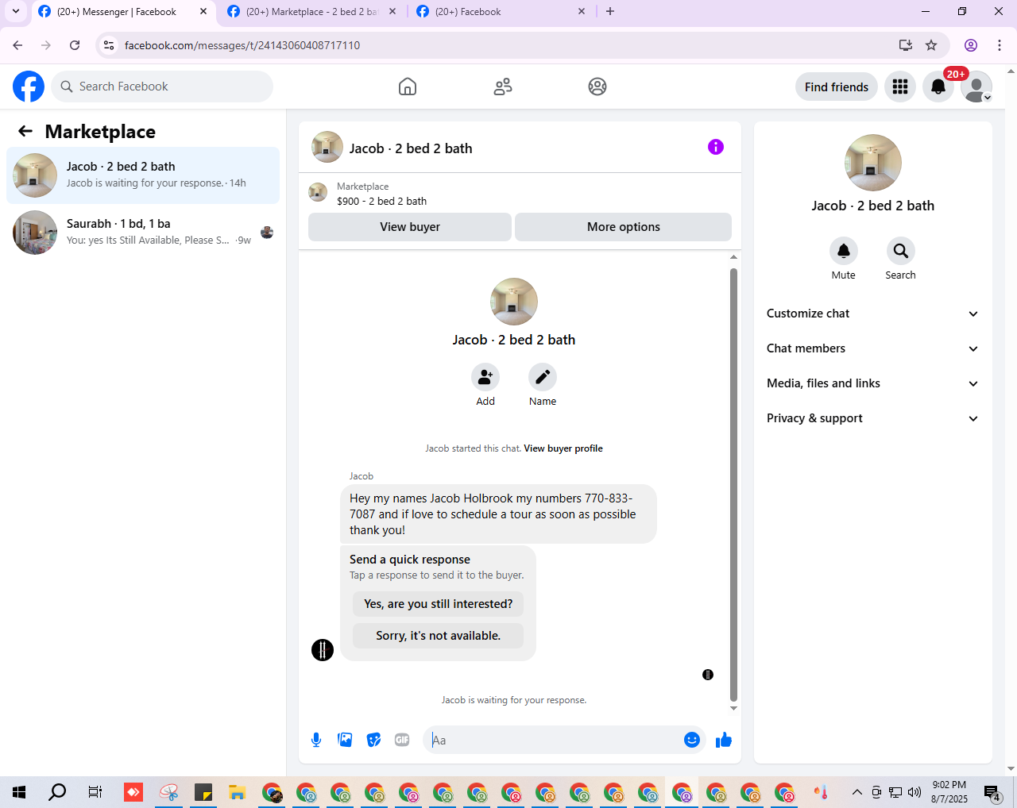Mute this conversation with the bell

click(x=844, y=251)
